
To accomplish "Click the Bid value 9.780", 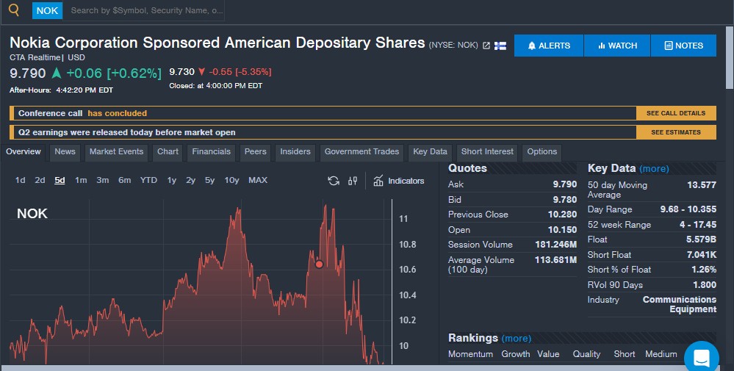I will click(x=564, y=200).
